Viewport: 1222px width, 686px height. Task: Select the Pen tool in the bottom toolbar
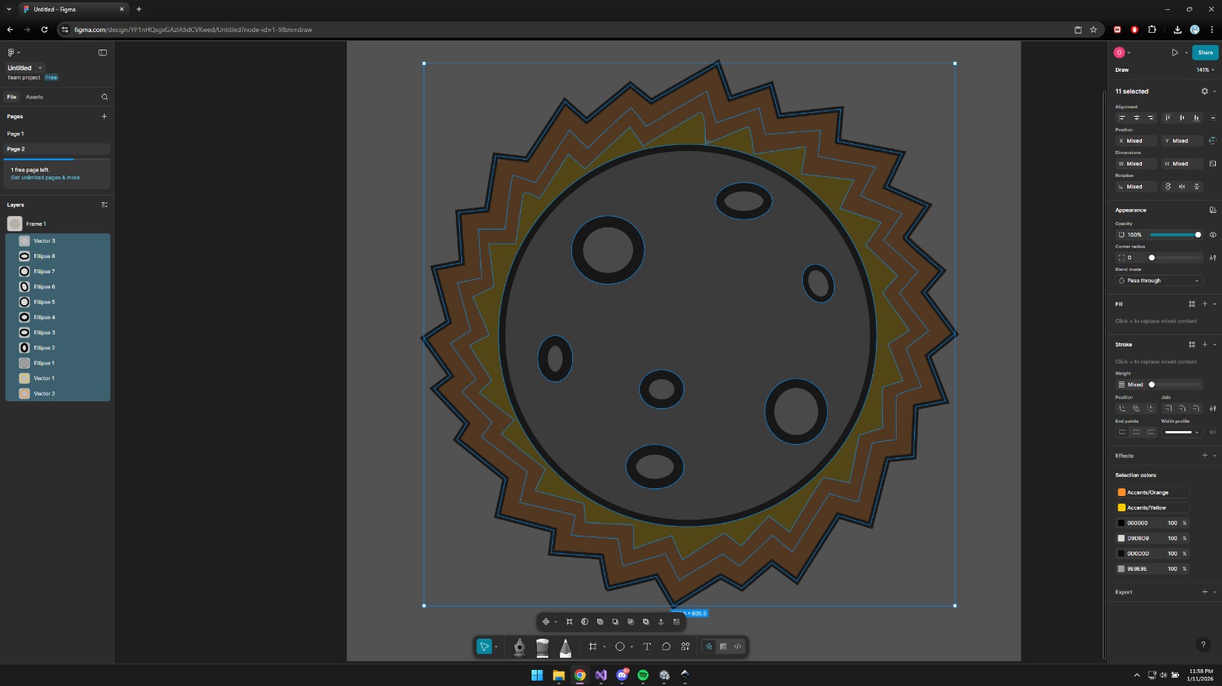click(x=519, y=647)
